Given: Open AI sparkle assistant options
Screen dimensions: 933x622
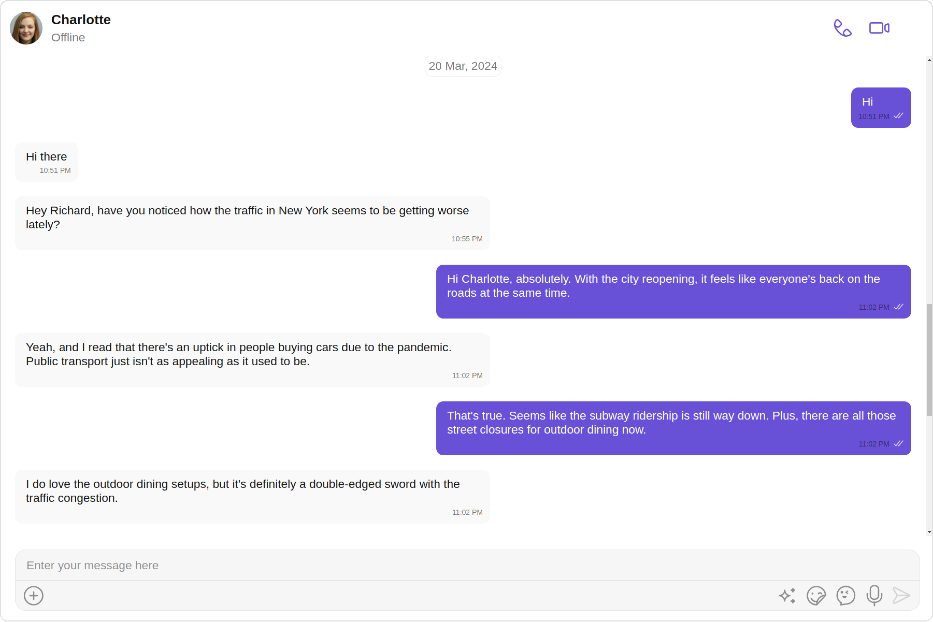Looking at the screenshot, I should [787, 595].
